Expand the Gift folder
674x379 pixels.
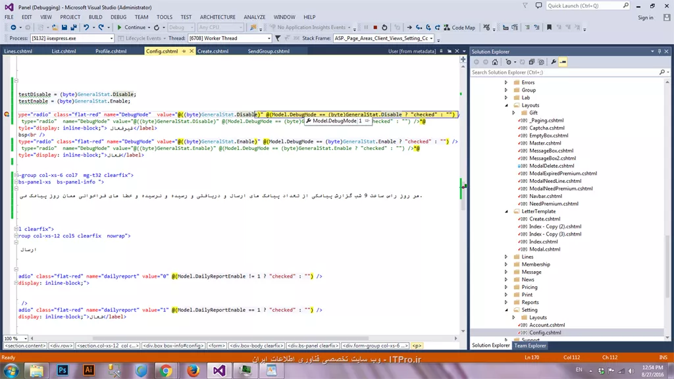click(x=513, y=113)
